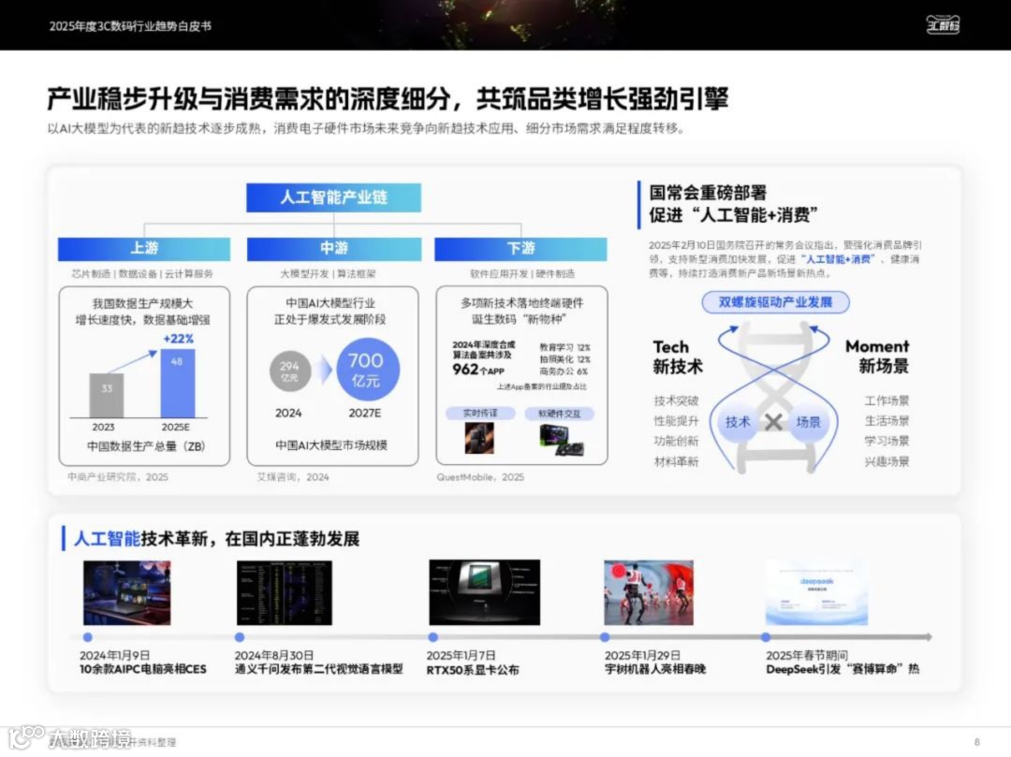Click the gray 2023 bar labeled 33
The image size is (1011, 757).
tap(107, 396)
